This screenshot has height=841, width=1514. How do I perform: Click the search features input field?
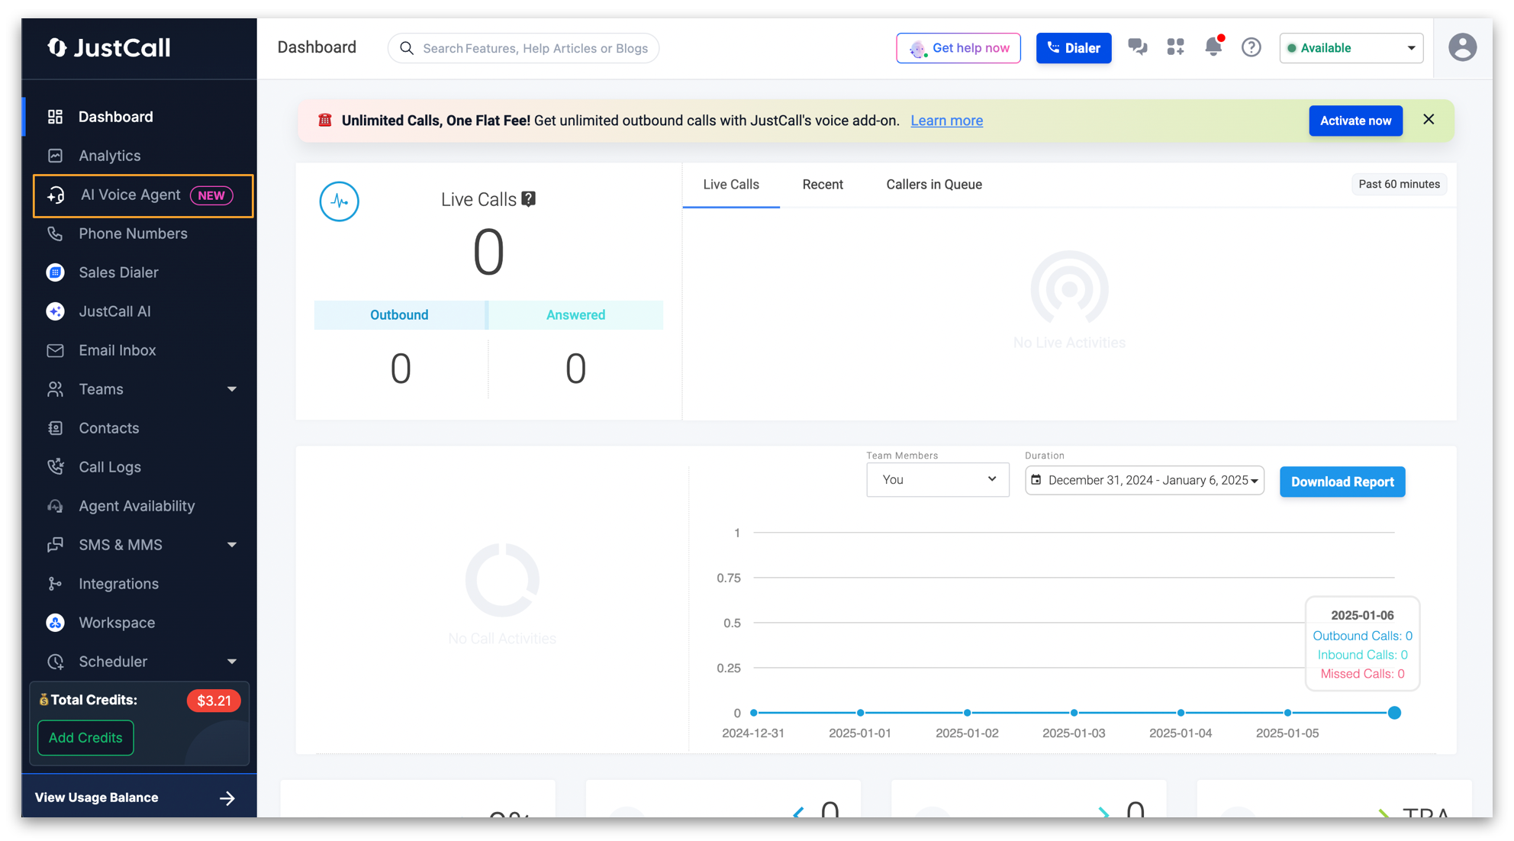[534, 48]
